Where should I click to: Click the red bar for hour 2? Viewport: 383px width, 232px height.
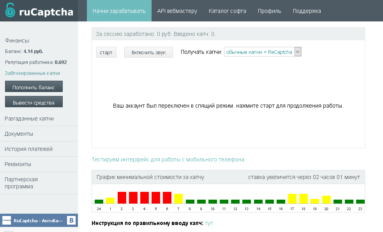[x=122, y=198]
